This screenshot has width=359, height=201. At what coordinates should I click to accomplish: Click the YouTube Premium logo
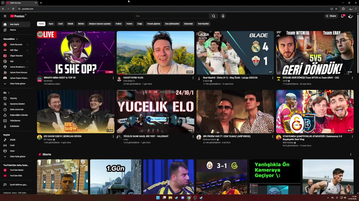(18, 16)
